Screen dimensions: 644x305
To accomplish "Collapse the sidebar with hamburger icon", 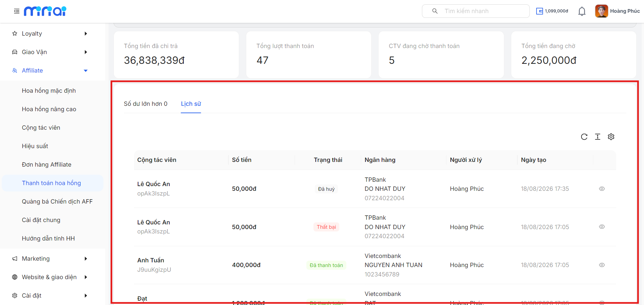I will coord(16,11).
